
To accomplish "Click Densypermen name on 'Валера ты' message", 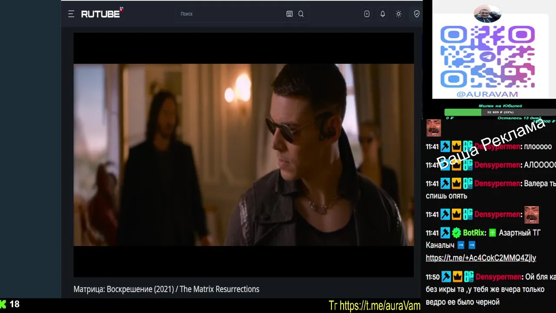I will 497,183.
